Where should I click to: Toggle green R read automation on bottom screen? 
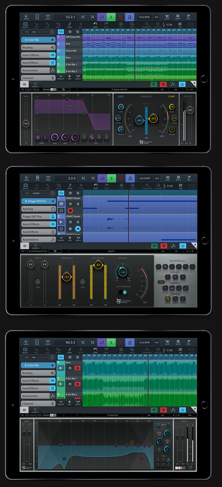[154, 410]
